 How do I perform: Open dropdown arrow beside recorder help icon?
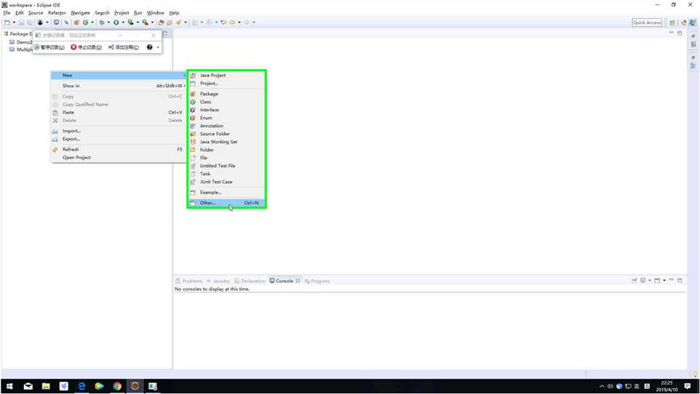[158, 47]
